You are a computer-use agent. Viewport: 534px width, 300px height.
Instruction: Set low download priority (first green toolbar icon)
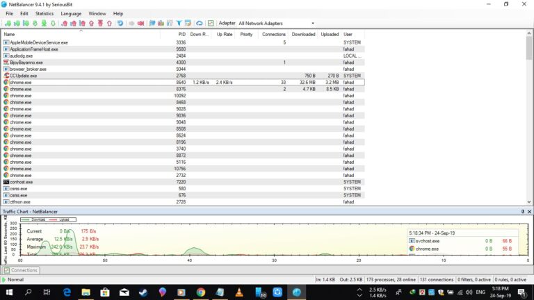tap(8, 23)
